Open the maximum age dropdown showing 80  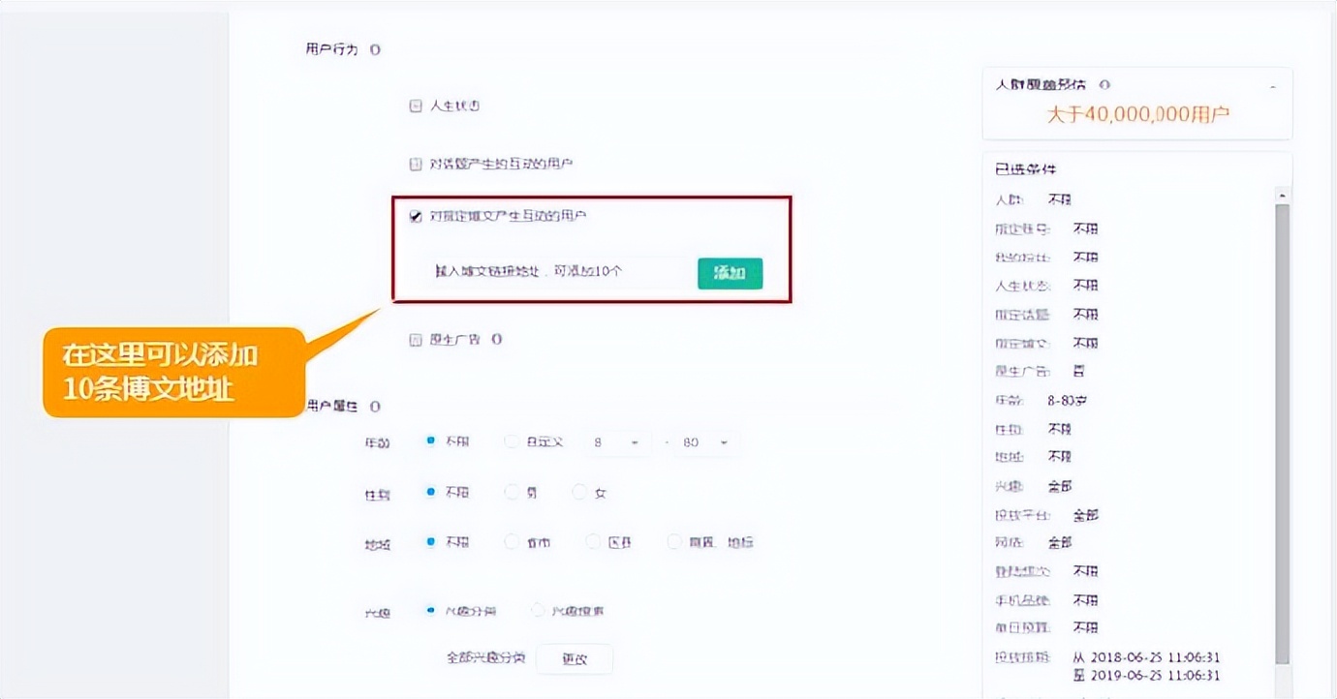click(x=705, y=442)
